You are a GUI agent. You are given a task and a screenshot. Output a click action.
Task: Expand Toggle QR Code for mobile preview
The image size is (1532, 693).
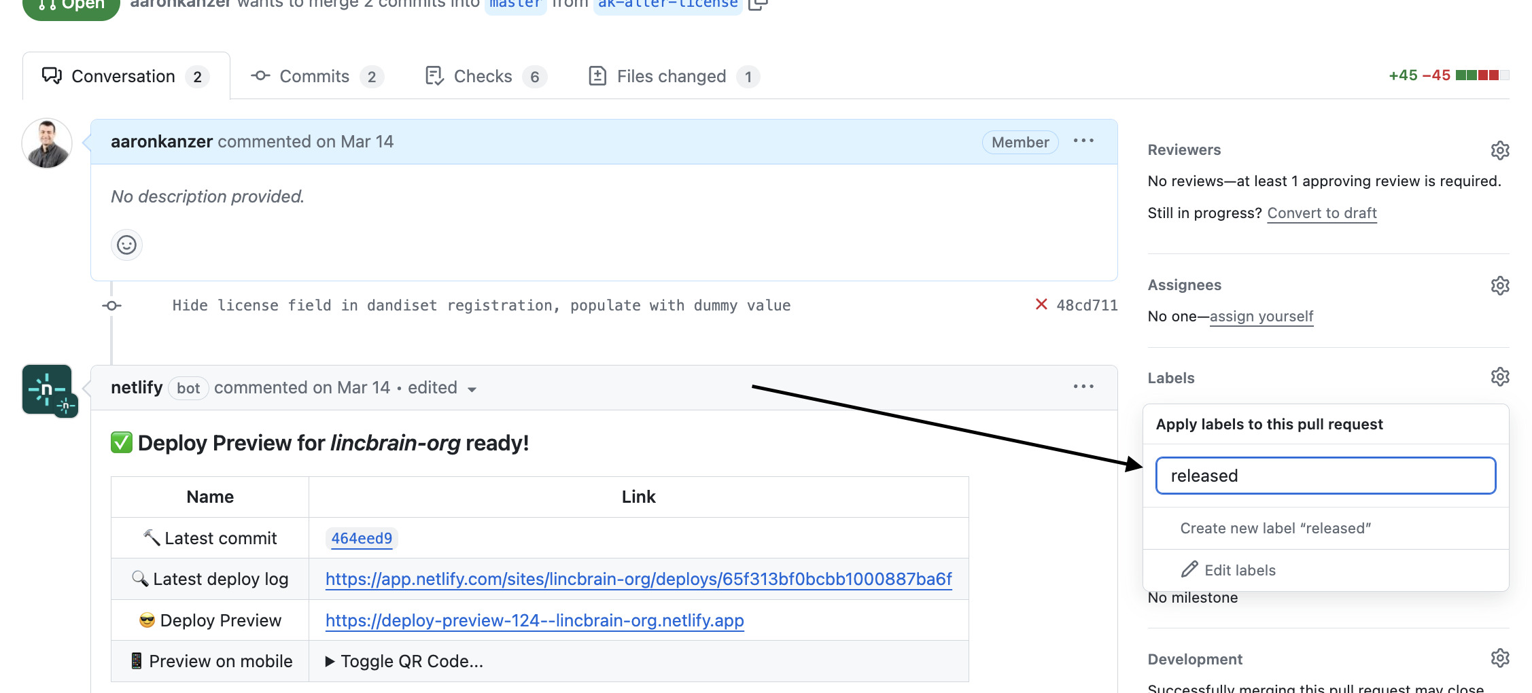[405, 660]
